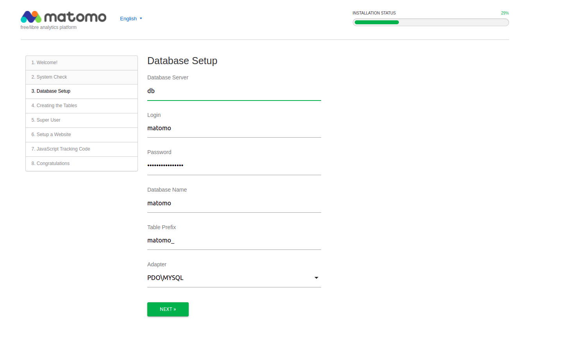Click the Password input field
The width and height of the screenshot is (570, 341).
[234, 165]
